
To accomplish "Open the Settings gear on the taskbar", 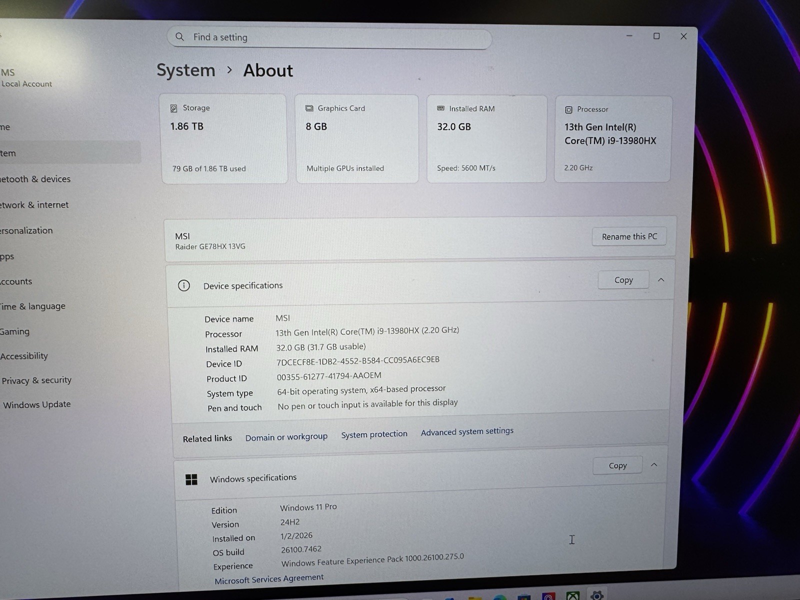I will point(597,595).
